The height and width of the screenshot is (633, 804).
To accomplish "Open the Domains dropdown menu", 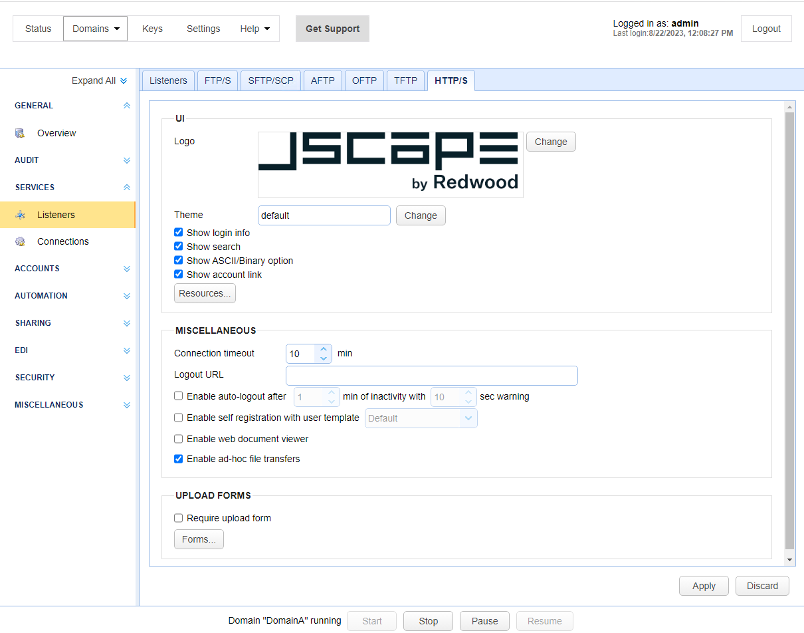I will (x=94, y=29).
